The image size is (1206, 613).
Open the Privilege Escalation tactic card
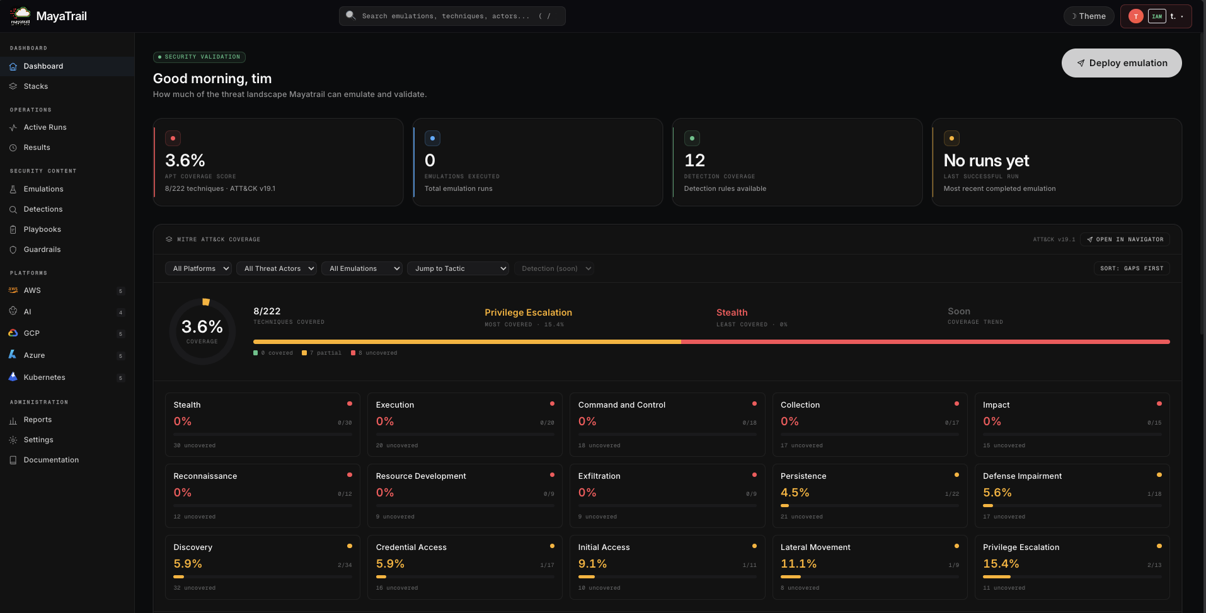point(1072,567)
